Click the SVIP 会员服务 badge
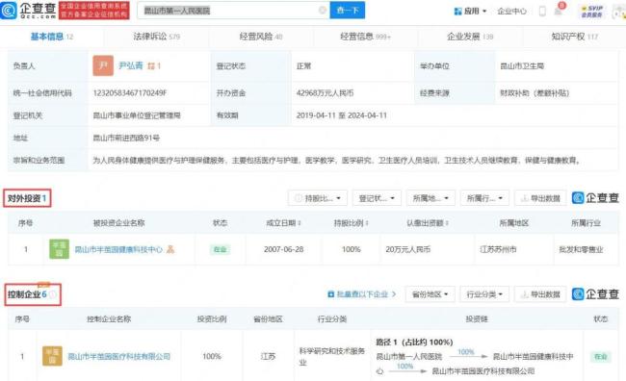This screenshot has height=381, width=626. (592, 12)
